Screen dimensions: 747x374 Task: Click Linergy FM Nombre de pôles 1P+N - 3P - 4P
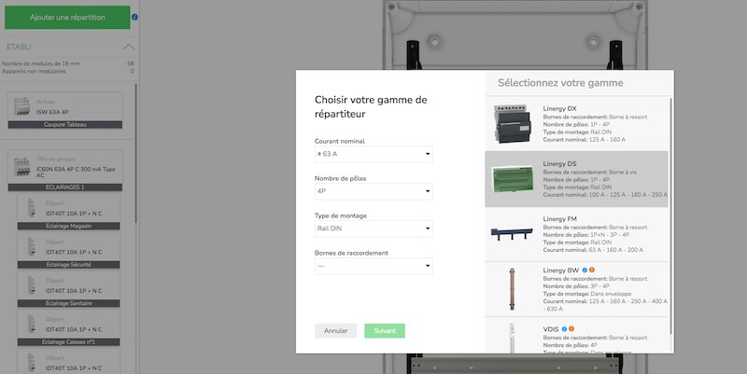[x=586, y=235]
